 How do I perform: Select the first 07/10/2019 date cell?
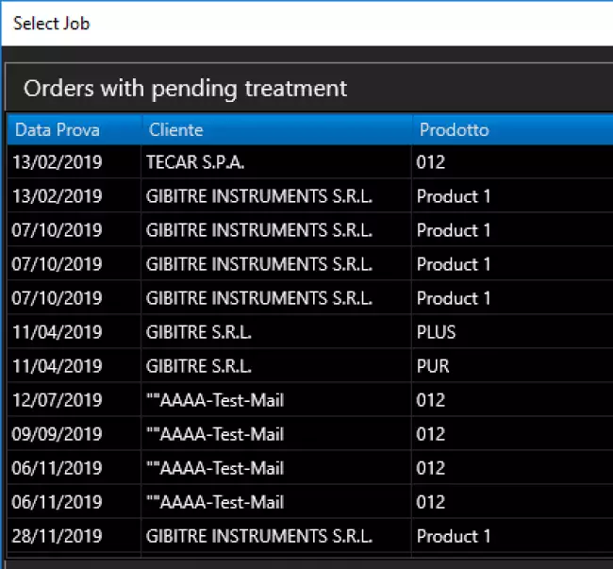pos(58,230)
